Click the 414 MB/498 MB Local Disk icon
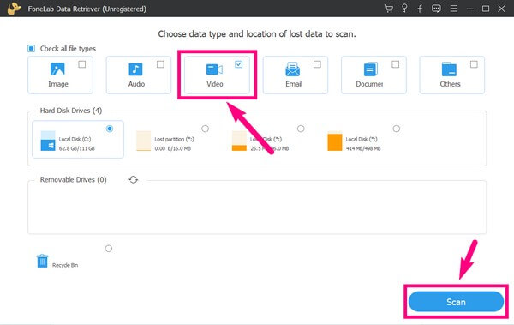Viewport: 514px width, 325px height. coord(335,141)
